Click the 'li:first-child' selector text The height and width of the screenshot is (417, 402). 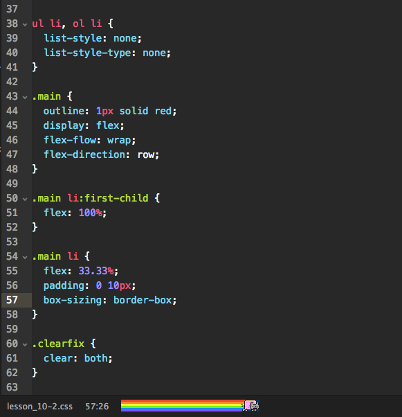(108, 198)
